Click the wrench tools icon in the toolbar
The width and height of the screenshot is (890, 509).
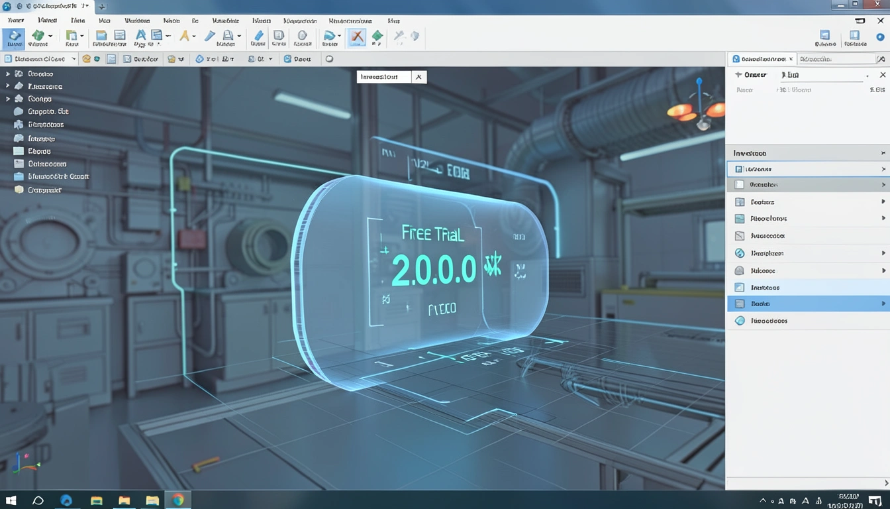pyautogui.click(x=399, y=36)
